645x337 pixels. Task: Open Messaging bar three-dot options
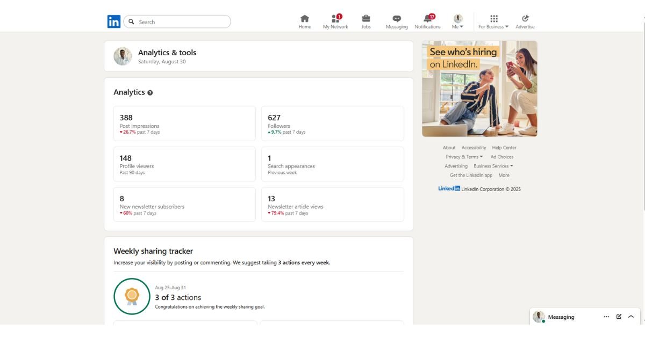[606, 317]
